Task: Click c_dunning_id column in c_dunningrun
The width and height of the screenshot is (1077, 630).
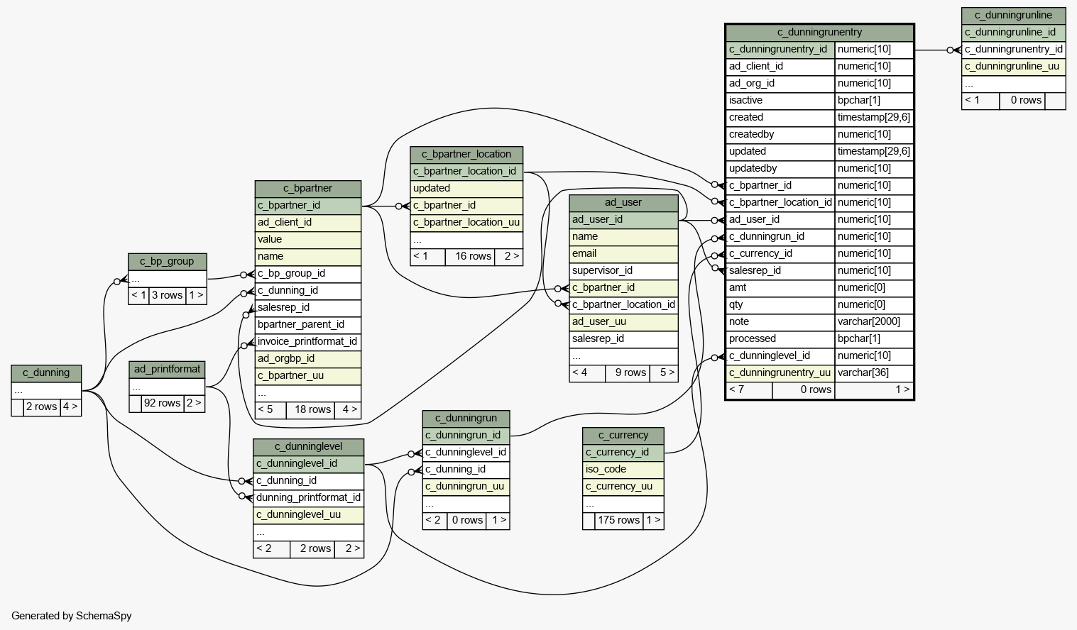Action: [466, 469]
